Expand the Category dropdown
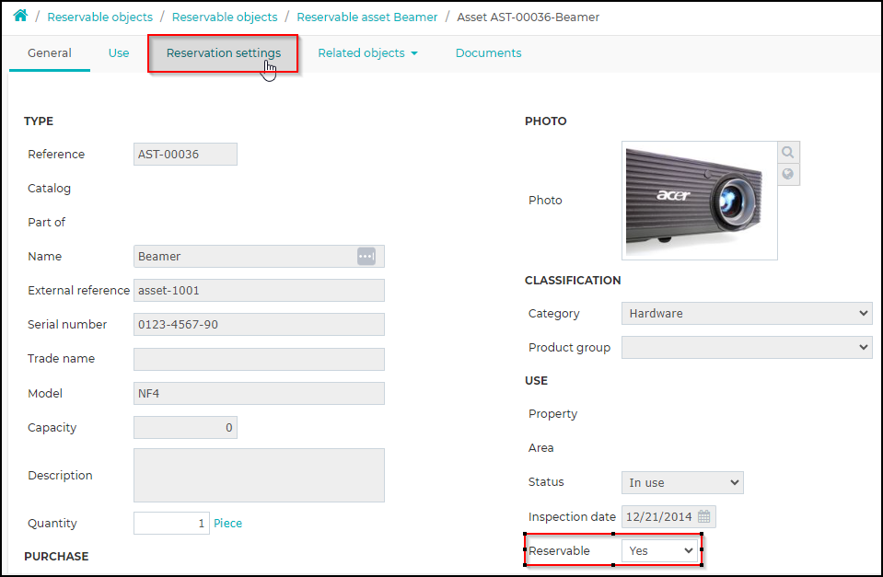Screen dimensions: 883x577 tap(747, 313)
